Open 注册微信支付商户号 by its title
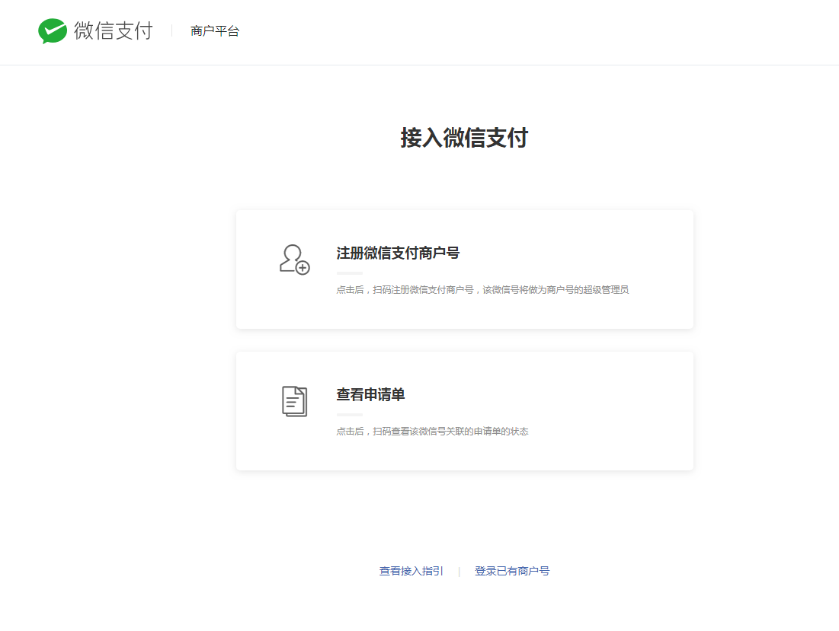The image size is (839, 631). click(x=398, y=253)
